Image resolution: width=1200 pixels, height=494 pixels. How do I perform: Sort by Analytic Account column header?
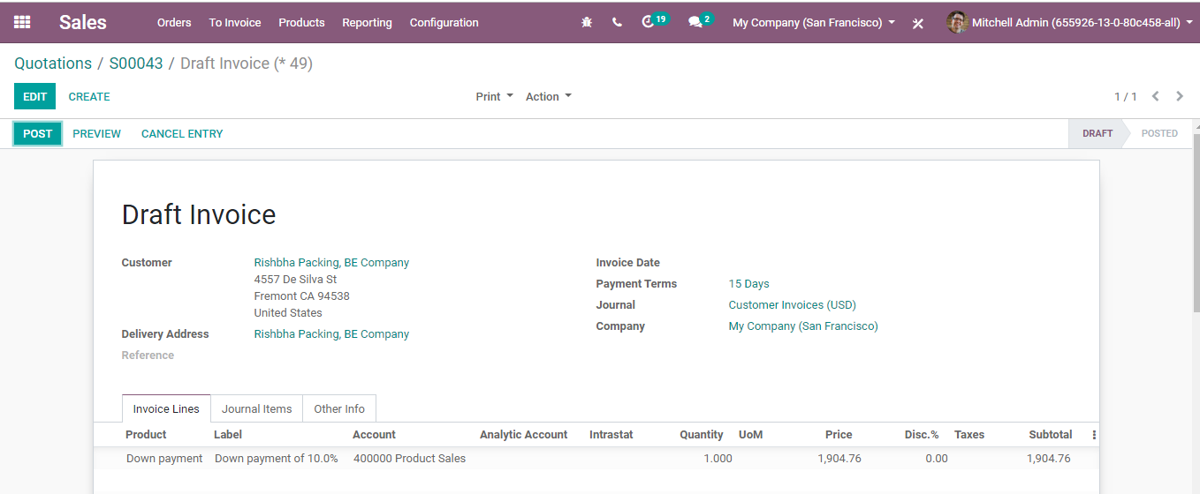pos(523,435)
